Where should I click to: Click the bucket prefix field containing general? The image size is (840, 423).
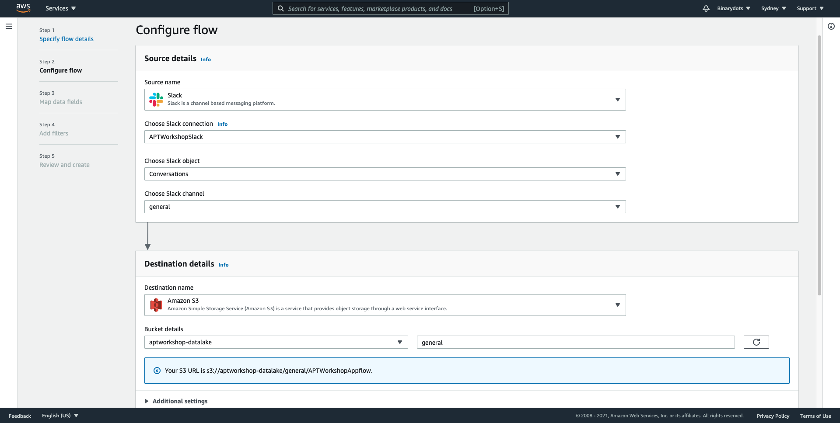pos(576,342)
